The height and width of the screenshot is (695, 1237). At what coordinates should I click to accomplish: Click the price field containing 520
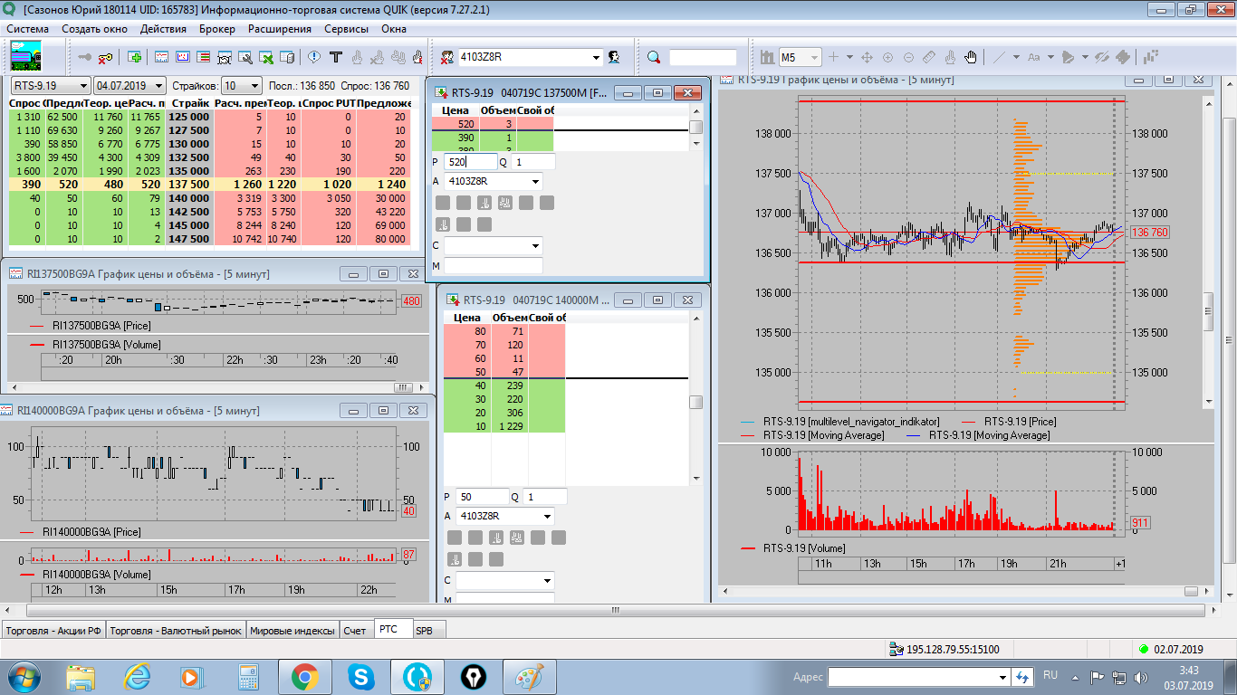point(469,162)
